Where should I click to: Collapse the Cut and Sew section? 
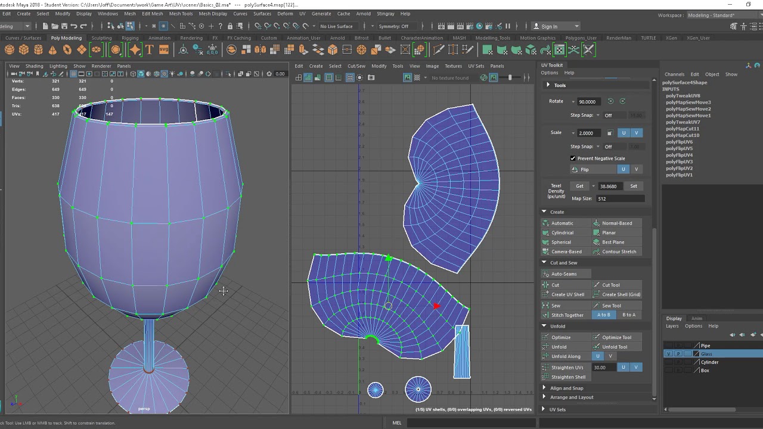tap(544, 263)
